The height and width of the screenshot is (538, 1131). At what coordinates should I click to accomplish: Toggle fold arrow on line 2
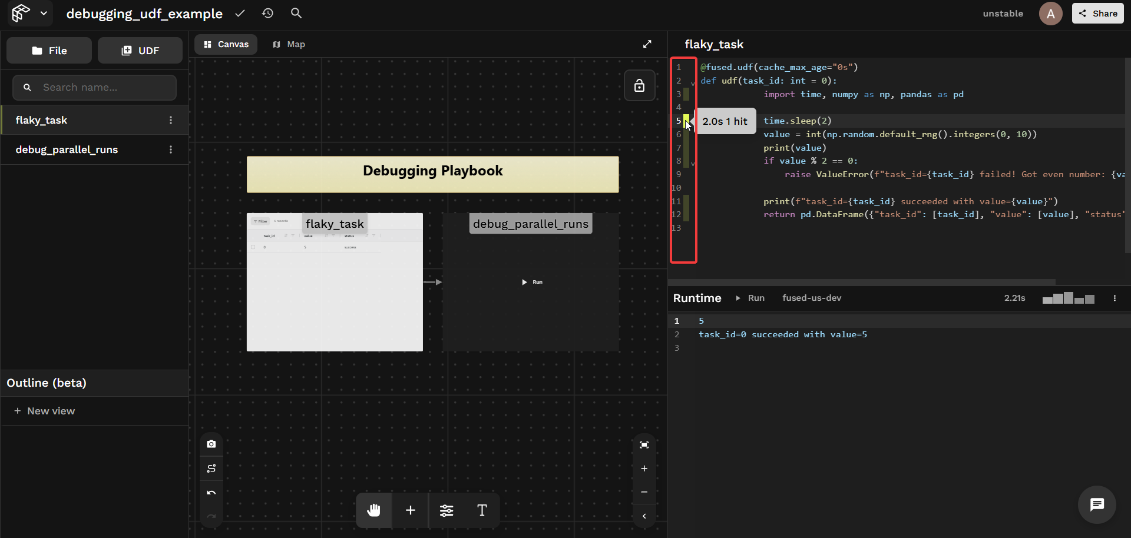pyautogui.click(x=693, y=84)
